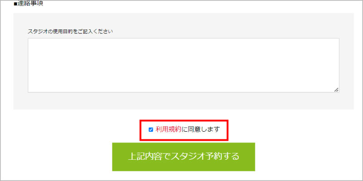363x181 pixels.
Task: Check the 利用規約に同意します checkbox
Action: pos(151,130)
